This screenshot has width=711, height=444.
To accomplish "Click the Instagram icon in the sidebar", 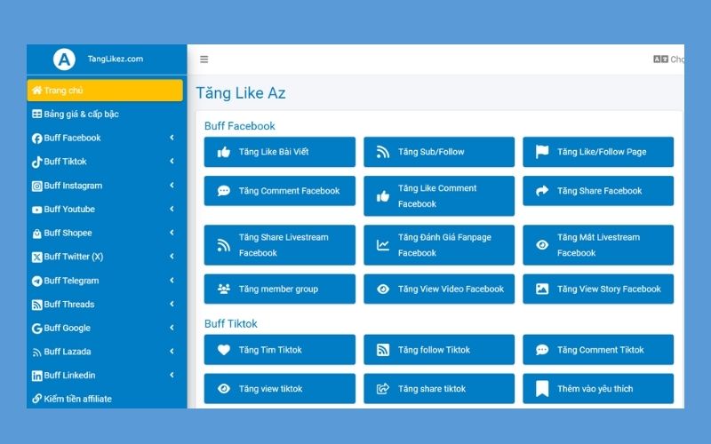I will pyautogui.click(x=36, y=186).
